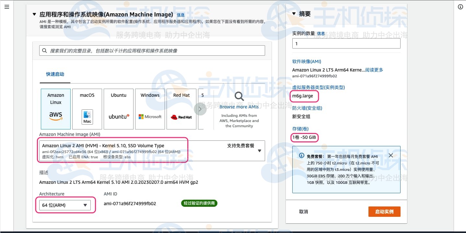This screenshot has height=233, width=466.
Task: Click the m6g.large instance type link
Action: click(304, 96)
